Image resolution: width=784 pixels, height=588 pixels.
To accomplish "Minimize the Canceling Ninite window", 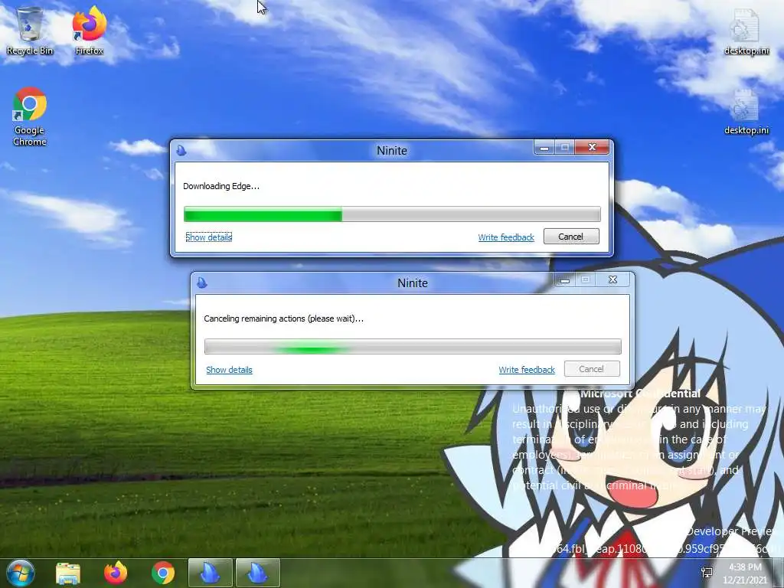I will point(565,280).
